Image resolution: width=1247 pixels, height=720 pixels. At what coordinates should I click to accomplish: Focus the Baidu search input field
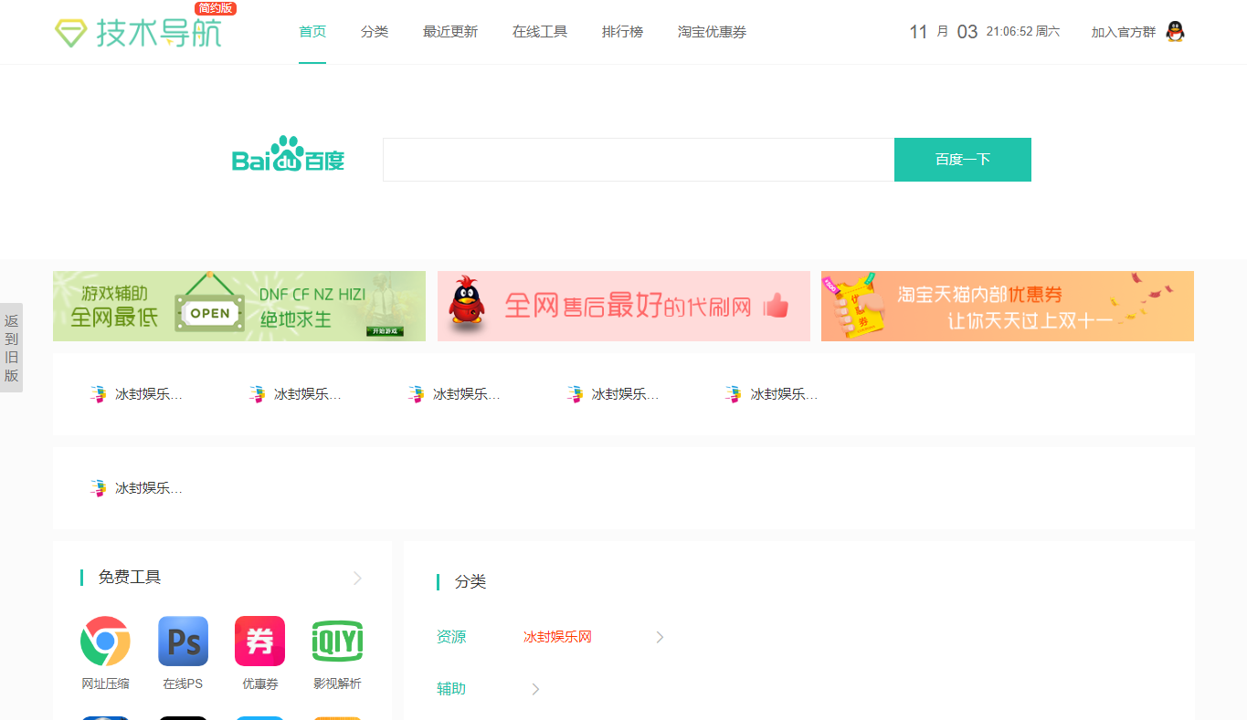click(x=639, y=160)
